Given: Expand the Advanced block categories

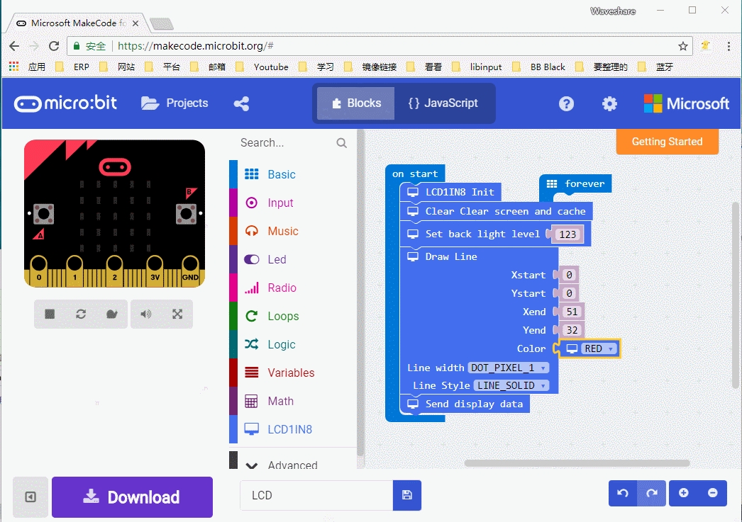Looking at the screenshot, I should click(x=284, y=465).
